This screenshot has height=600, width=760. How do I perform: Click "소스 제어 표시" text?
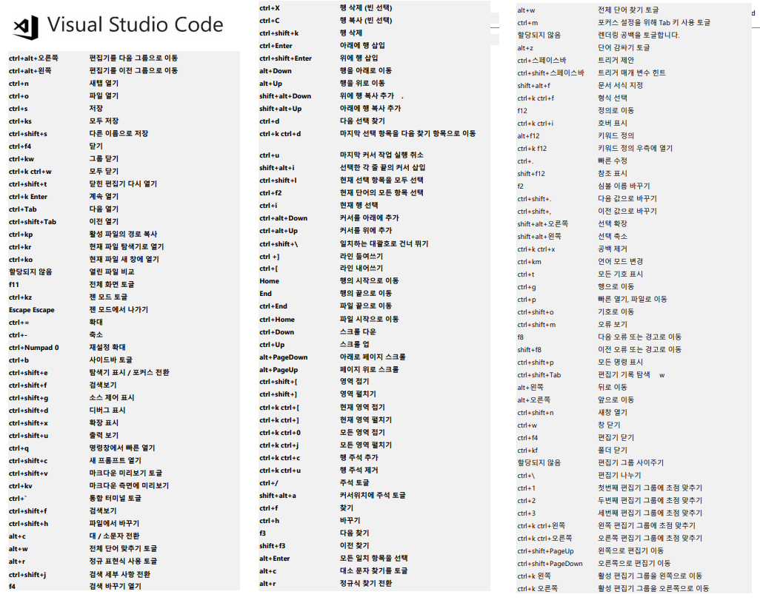pos(112,397)
